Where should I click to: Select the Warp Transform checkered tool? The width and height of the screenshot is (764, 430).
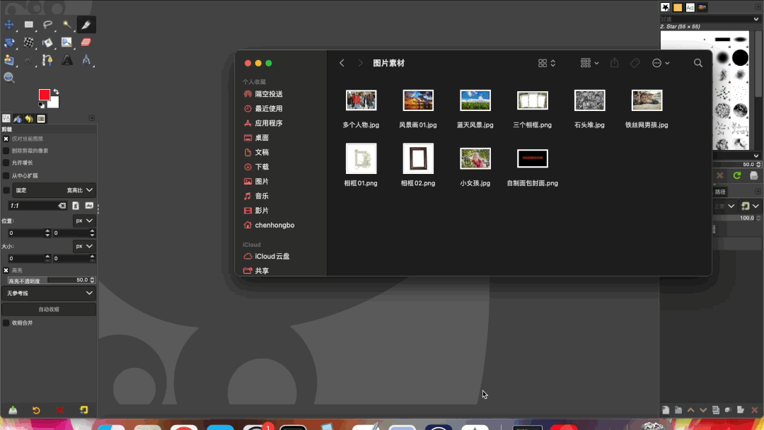pyautogui.click(x=29, y=42)
